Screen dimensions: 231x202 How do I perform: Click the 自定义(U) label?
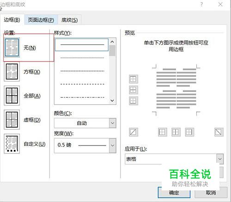(35, 144)
